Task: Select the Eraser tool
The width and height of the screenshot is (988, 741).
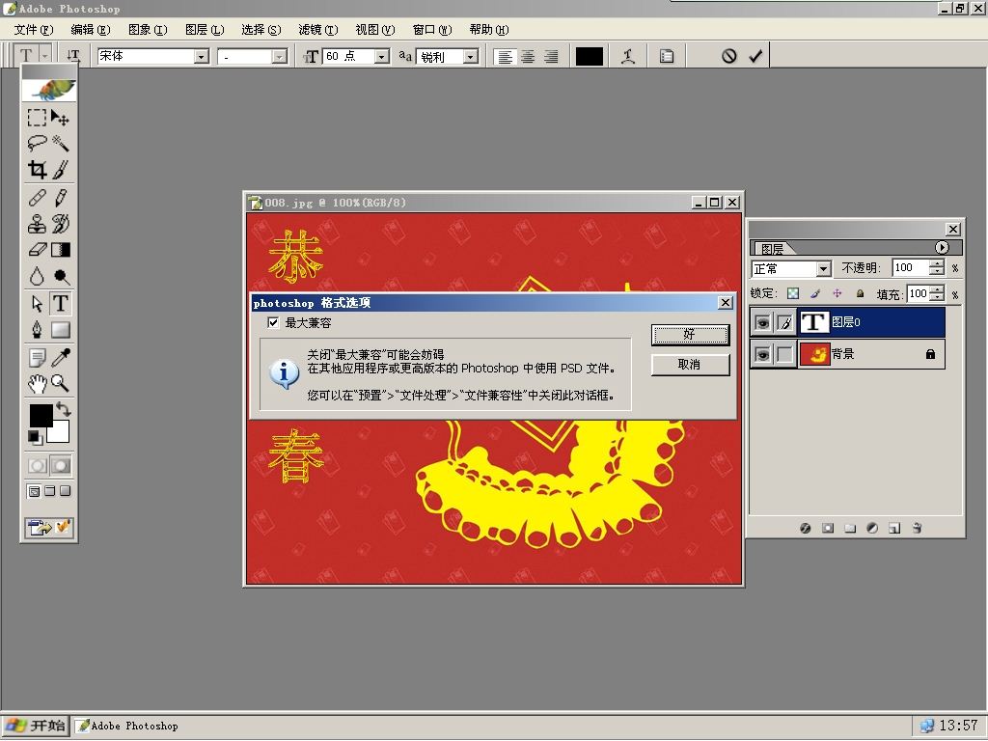Action: (x=37, y=250)
